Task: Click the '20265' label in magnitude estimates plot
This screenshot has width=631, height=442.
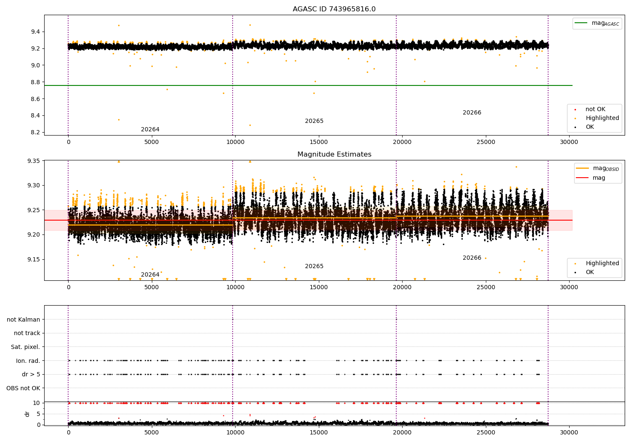Action: pos(314,266)
